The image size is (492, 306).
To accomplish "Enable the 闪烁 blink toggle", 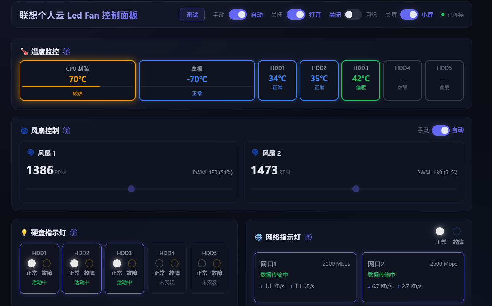I will click(353, 15).
